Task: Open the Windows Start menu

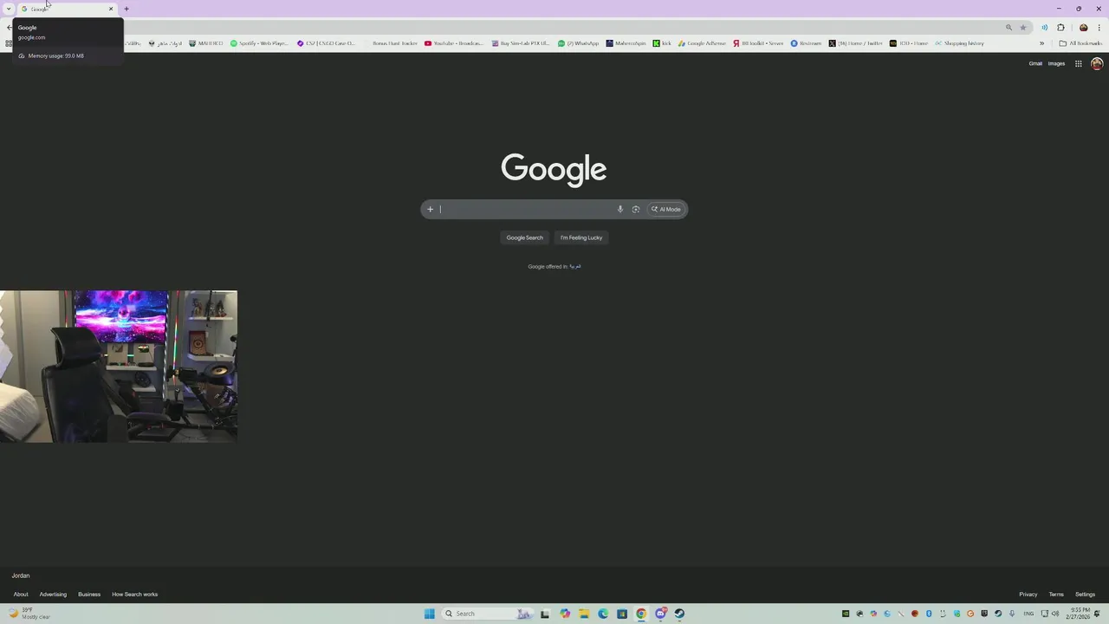Action: (x=429, y=614)
